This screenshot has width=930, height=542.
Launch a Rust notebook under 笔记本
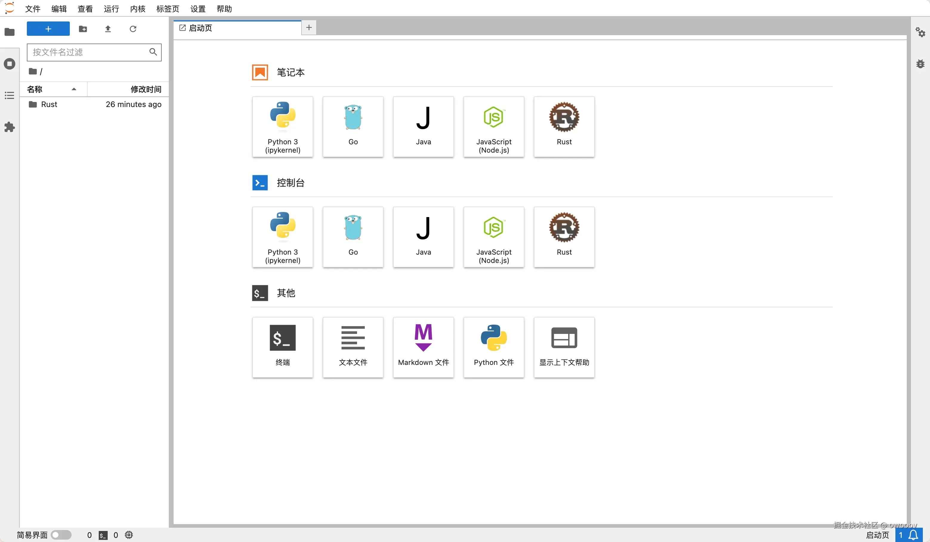(564, 126)
